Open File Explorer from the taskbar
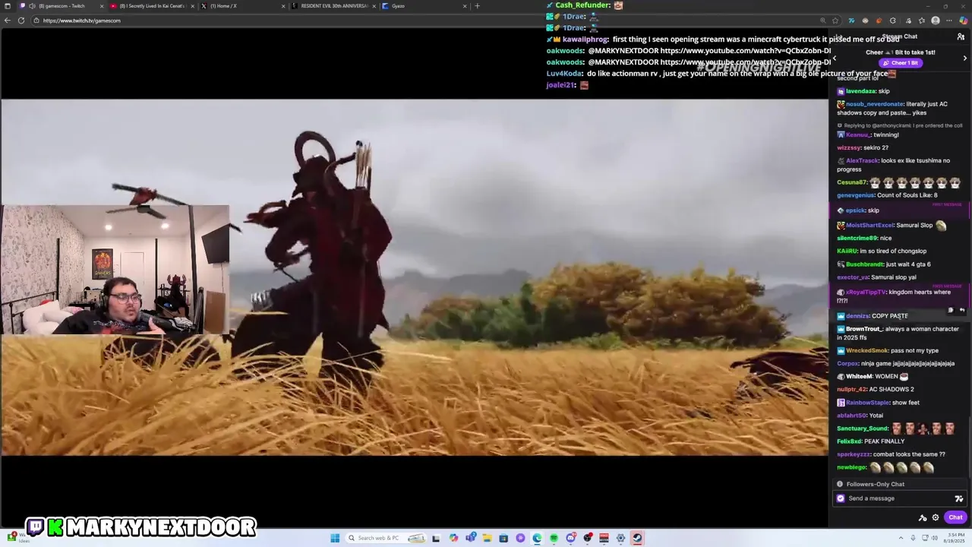 487,538
